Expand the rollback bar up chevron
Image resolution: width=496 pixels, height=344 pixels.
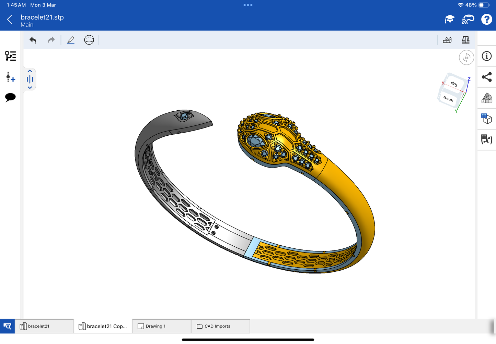30,71
